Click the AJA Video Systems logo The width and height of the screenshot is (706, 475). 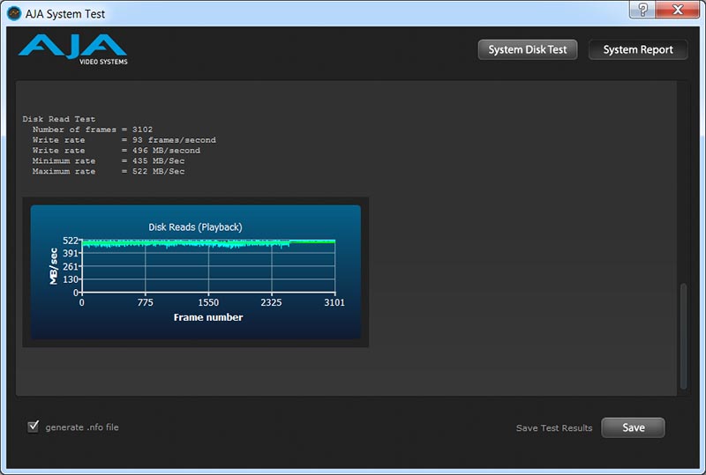73,49
